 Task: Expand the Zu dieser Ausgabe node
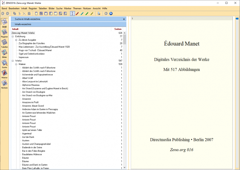pos(16,40)
